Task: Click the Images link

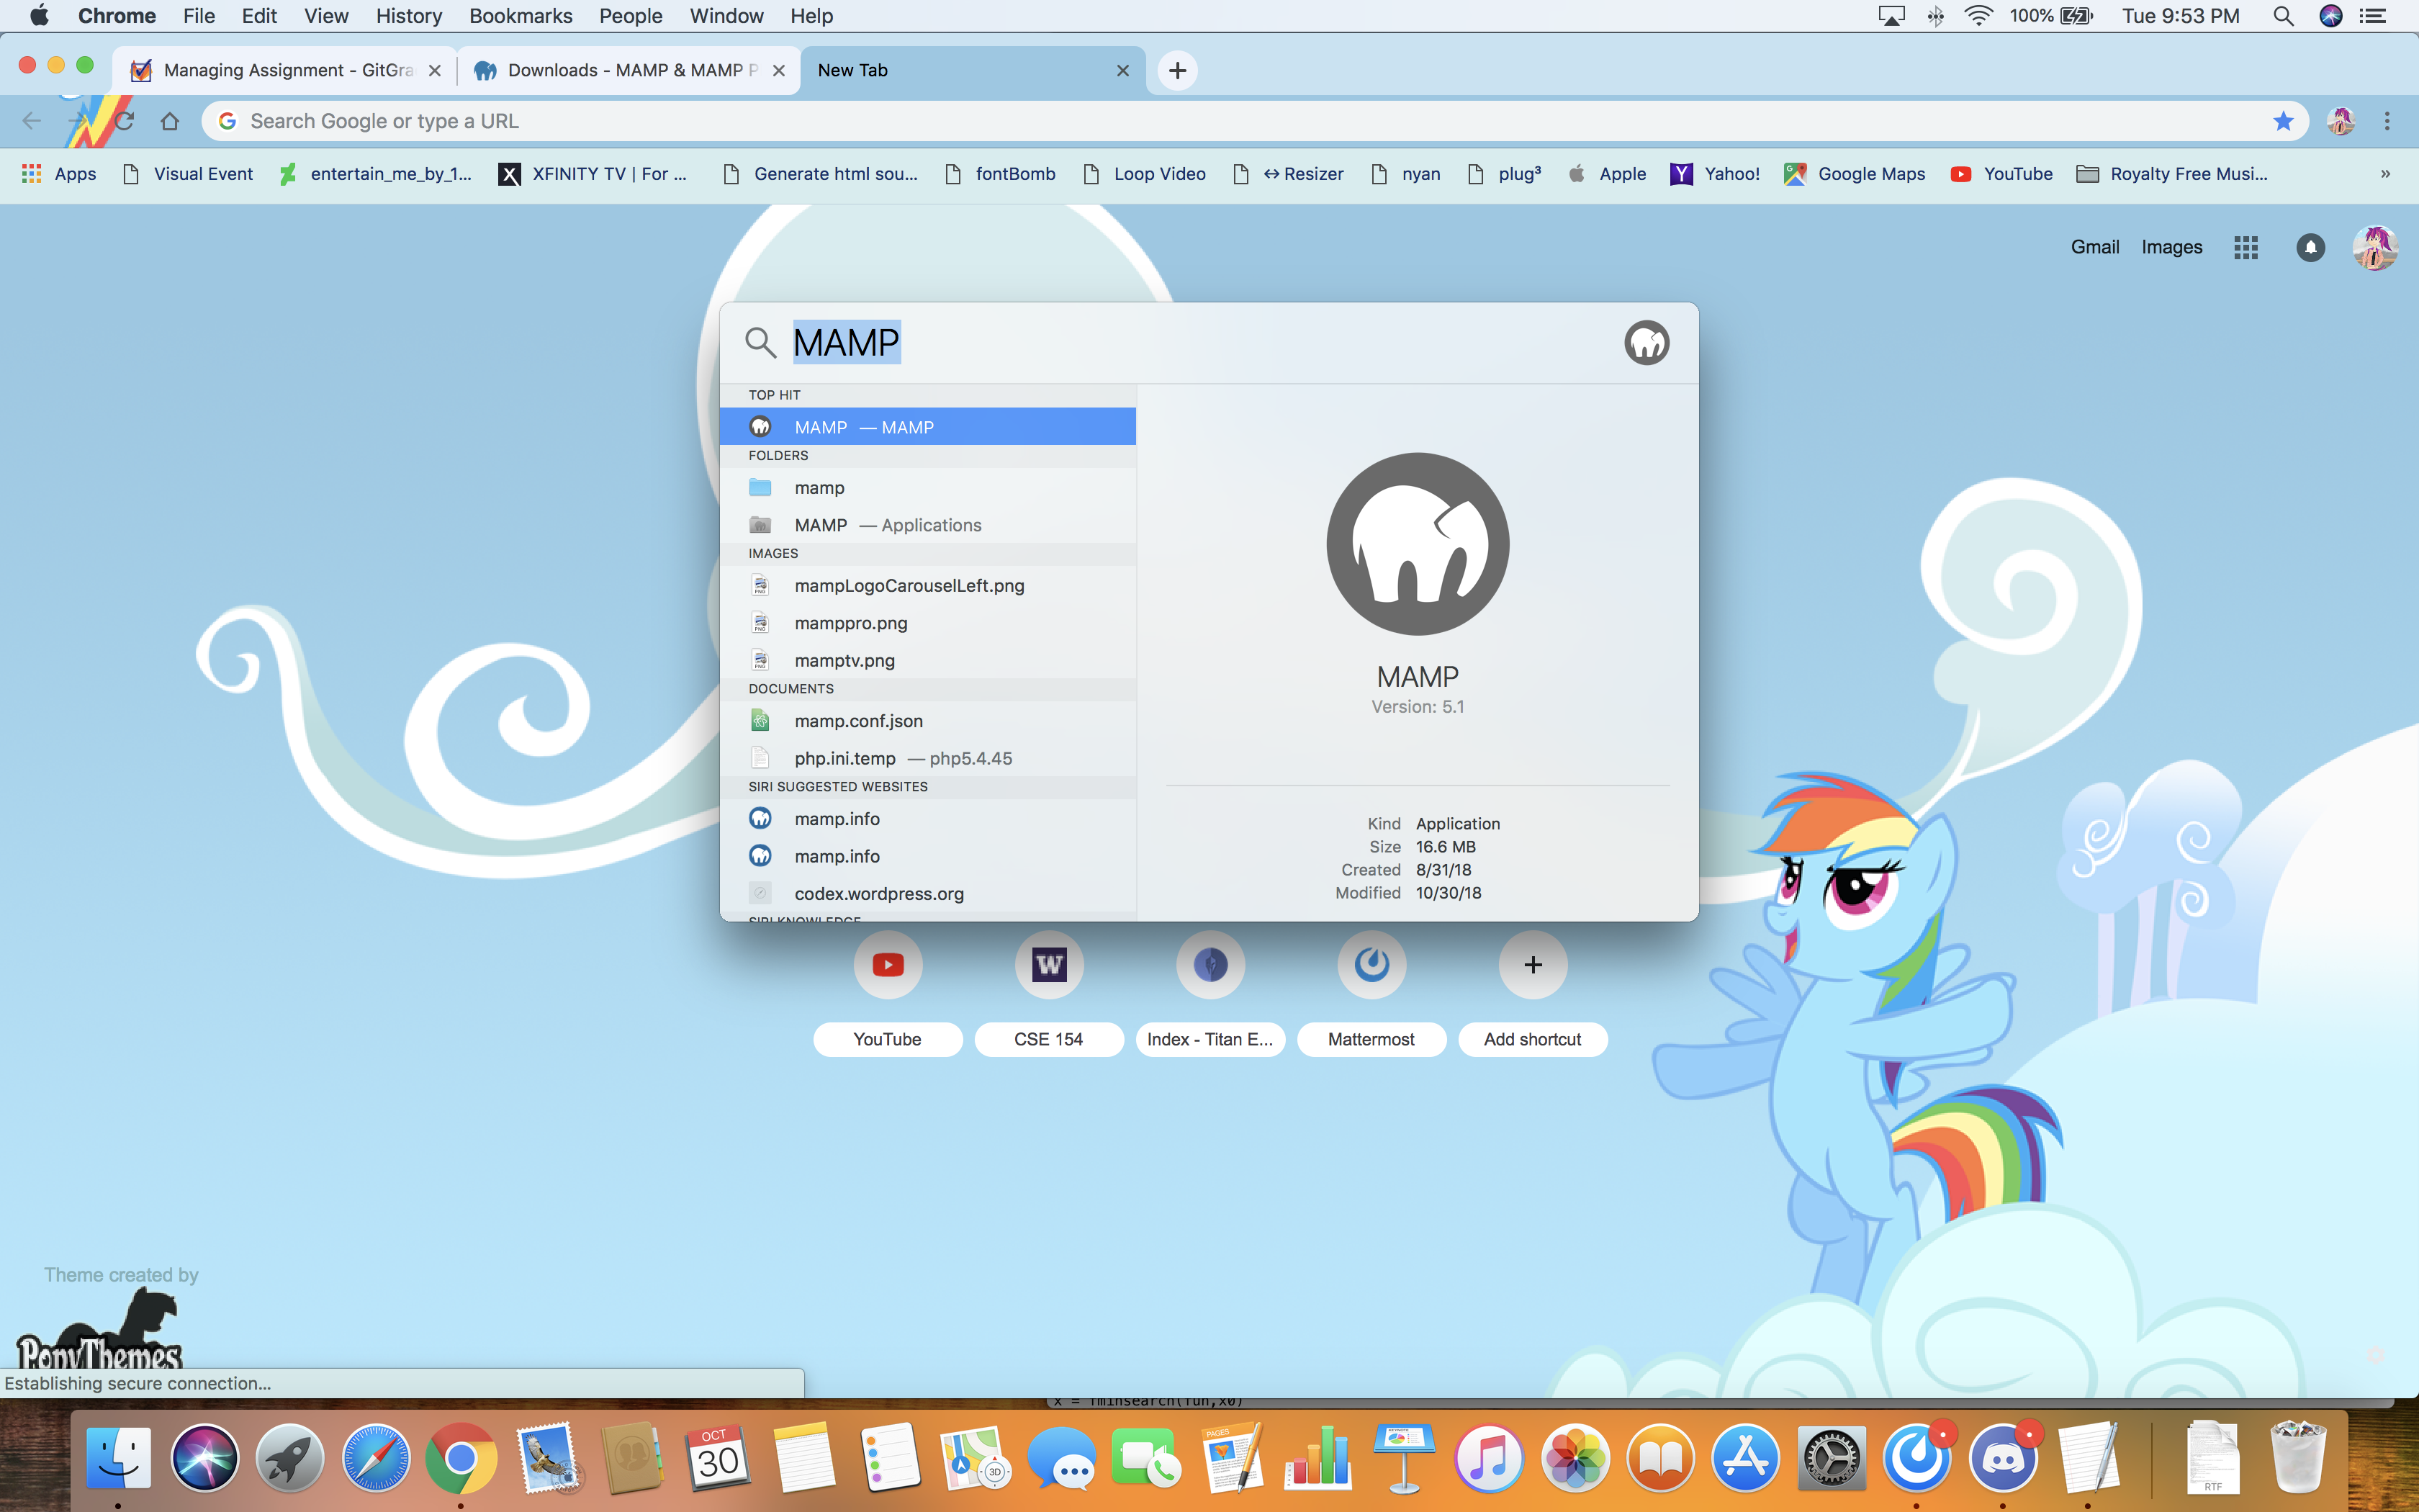Action: [x=2171, y=247]
